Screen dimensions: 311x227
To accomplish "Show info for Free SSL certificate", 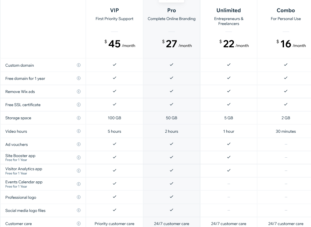I will click(x=79, y=105).
